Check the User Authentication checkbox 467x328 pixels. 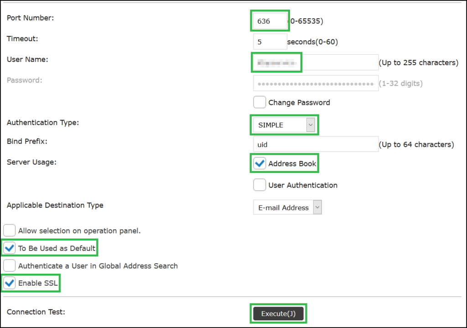(259, 185)
